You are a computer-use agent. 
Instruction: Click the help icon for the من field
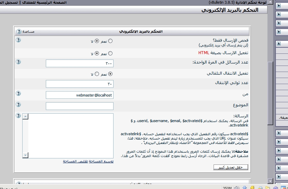click(18, 93)
